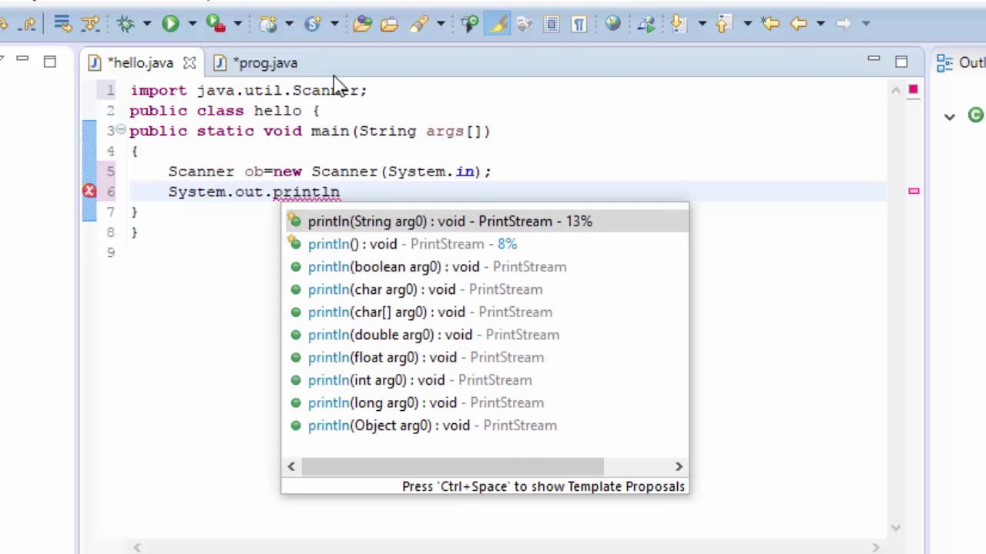This screenshot has height=554, width=986.
Task: Click the pink marker on overview ruler at line 6
Action: point(914,191)
